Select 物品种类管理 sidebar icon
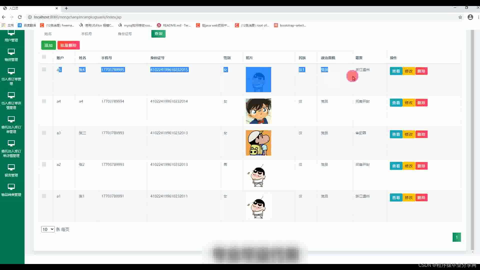Viewport: 480px width, 270px height. 11,187
